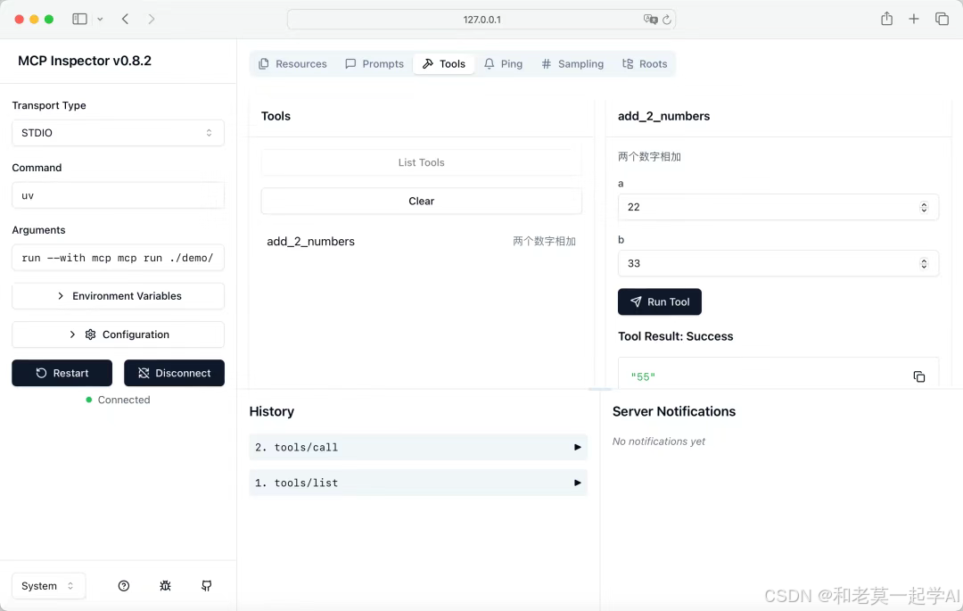Click the a value field showing 22
The height and width of the screenshot is (611, 963).
click(778, 207)
